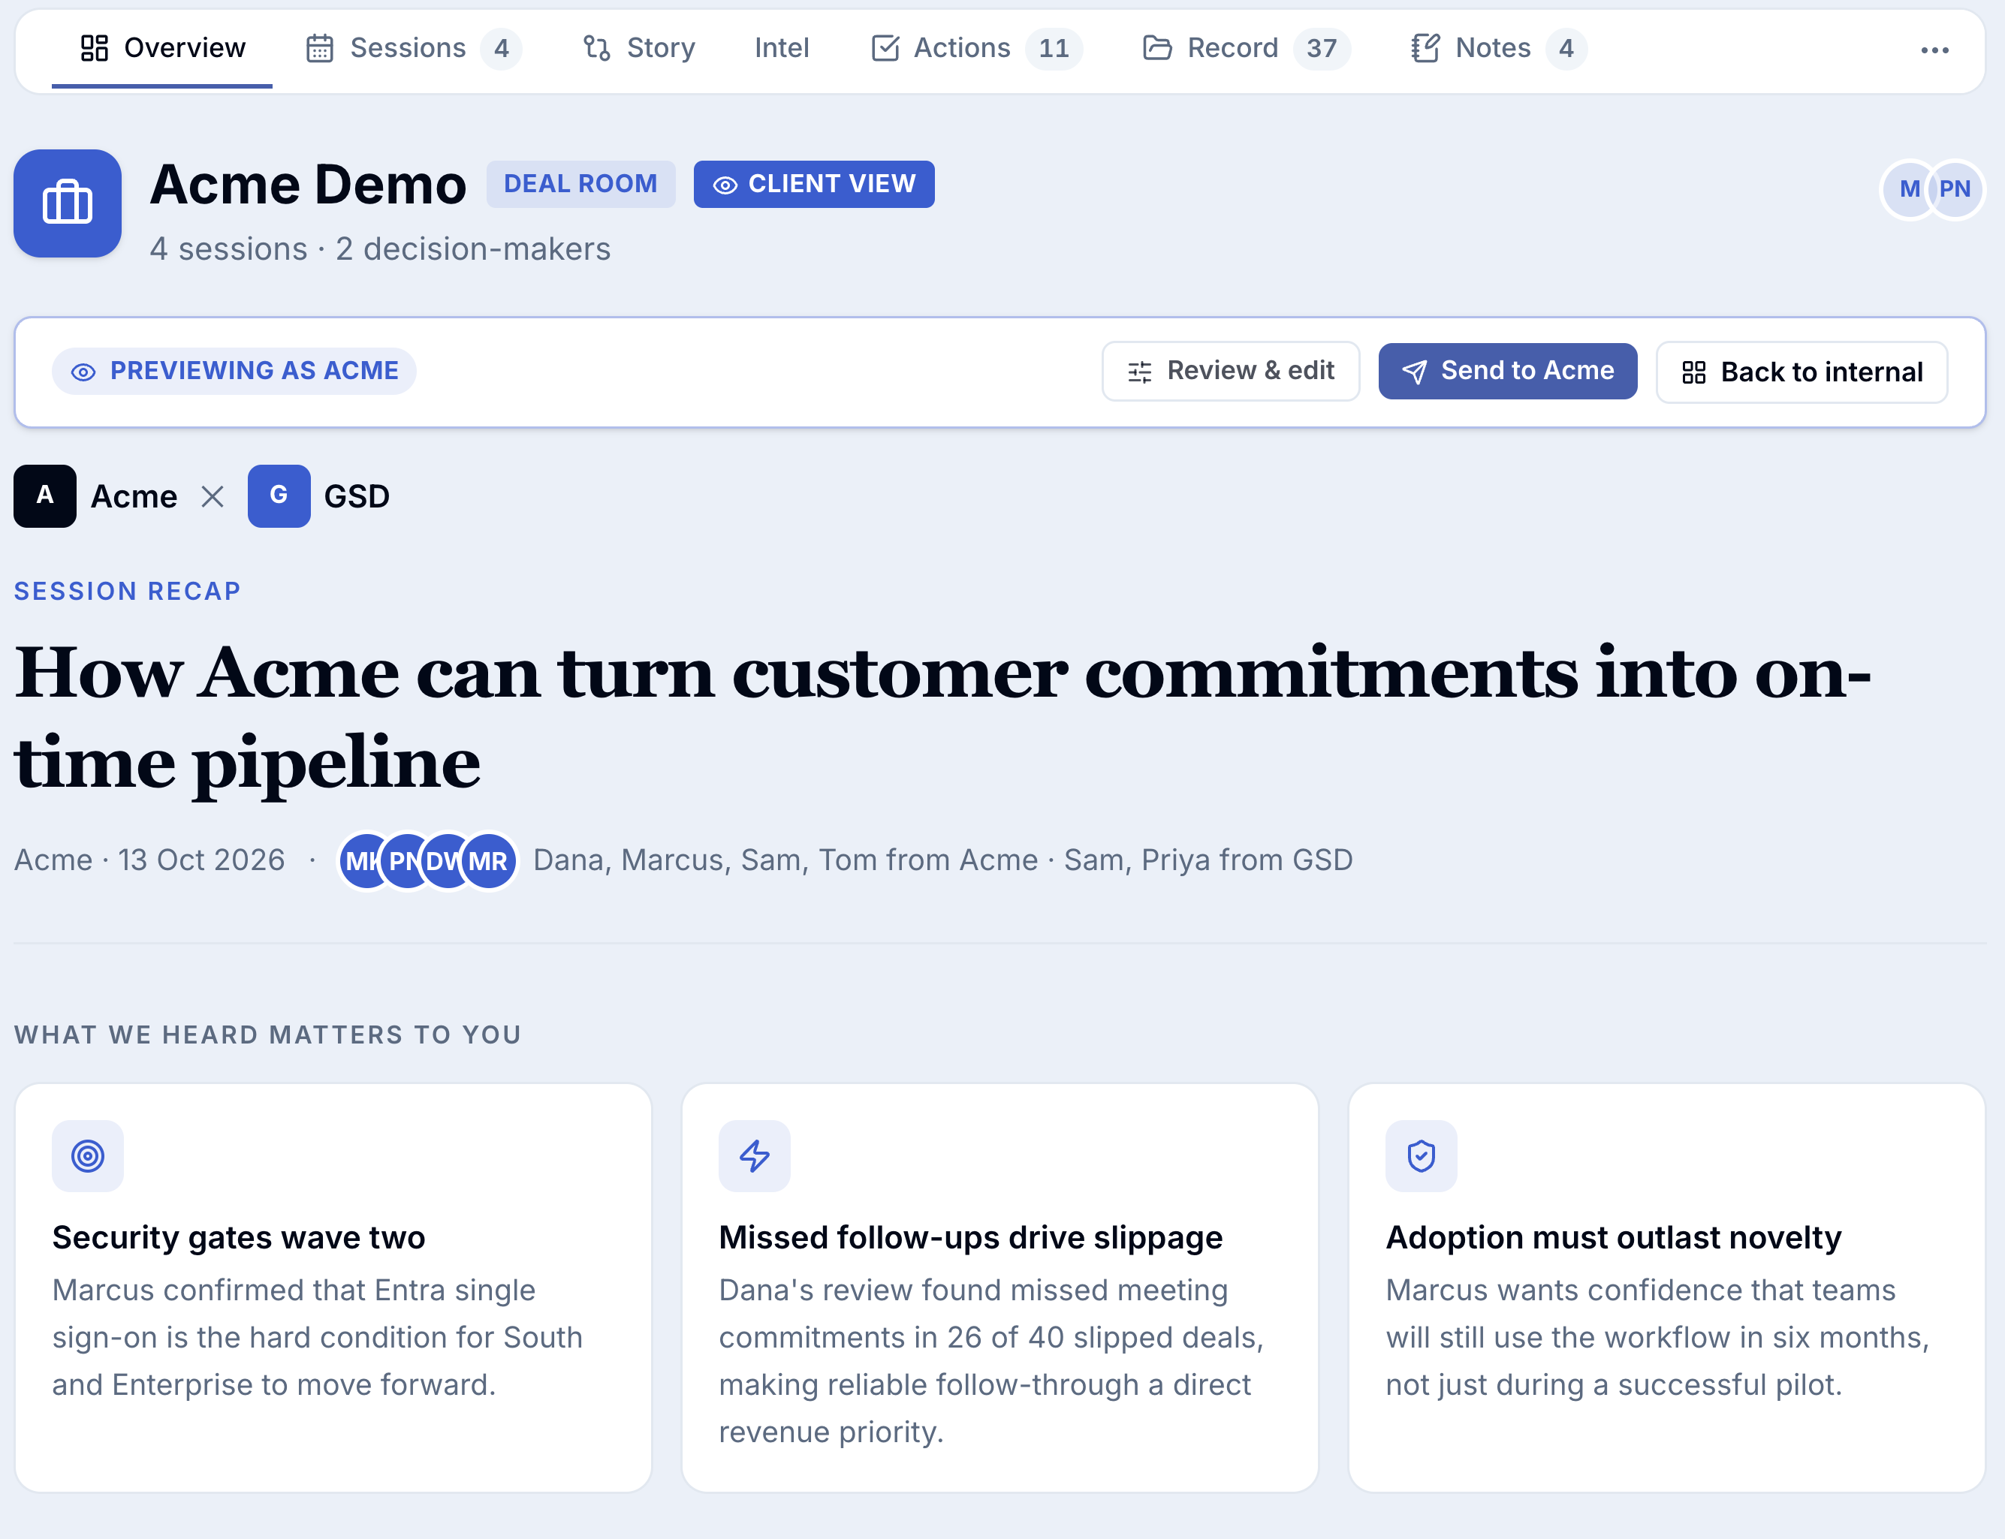Click the Acme · 13 Oct 2026 date text
Screen dimensions: 2005x1539
point(149,860)
